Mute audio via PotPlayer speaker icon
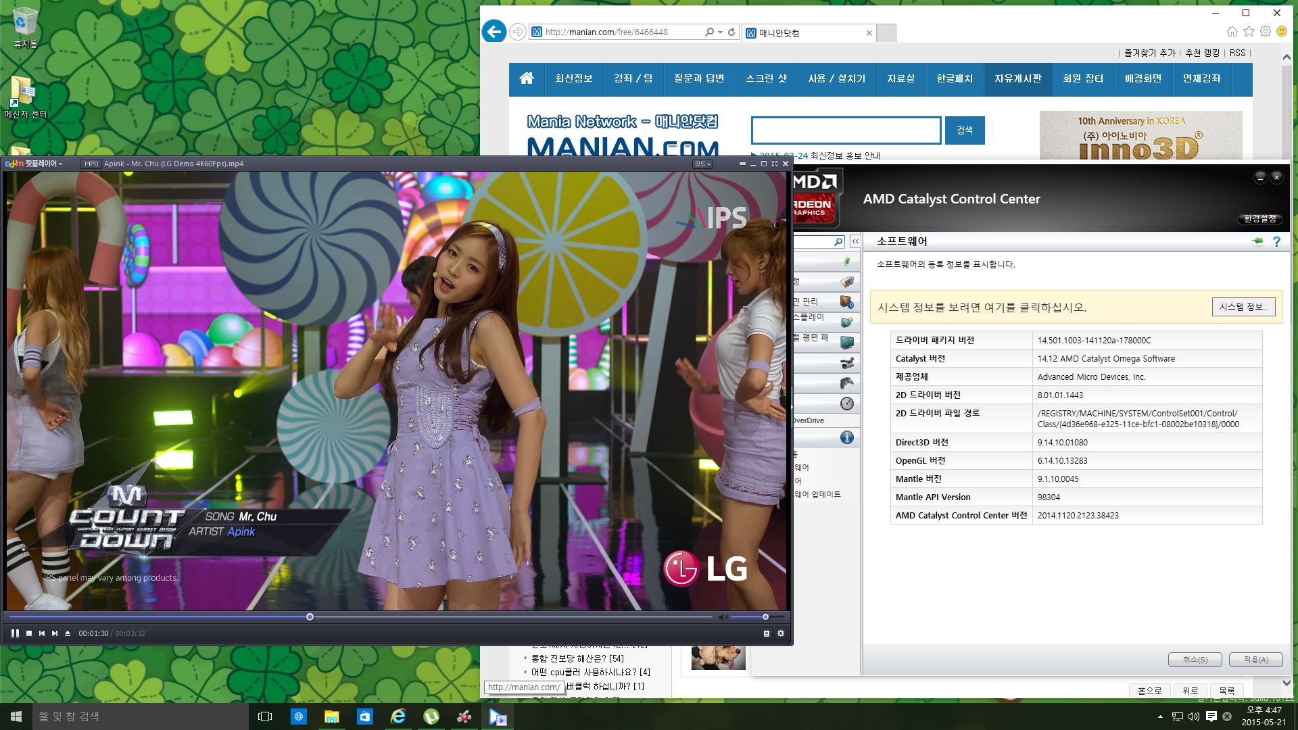This screenshot has width=1298, height=730. point(722,617)
